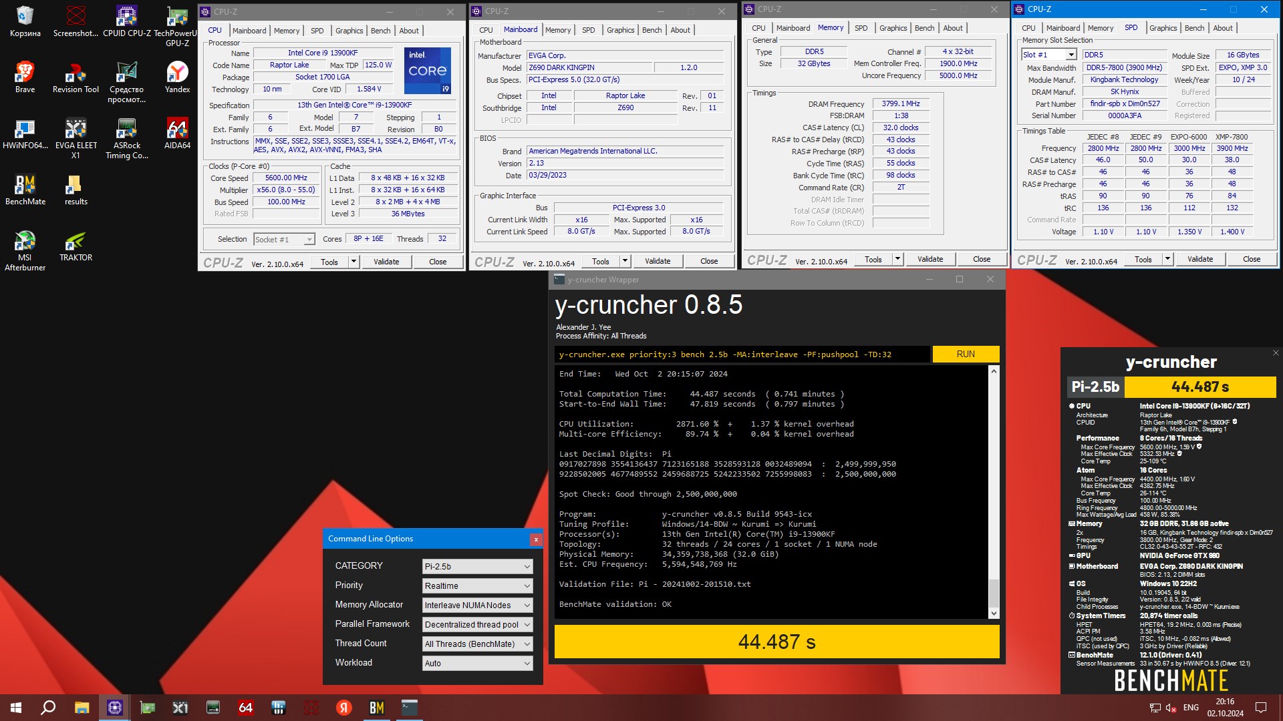Viewport: 1283px width, 721px height.
Task: Click the yellow 44.487 s result bar
Action: [x=776, y=642]
